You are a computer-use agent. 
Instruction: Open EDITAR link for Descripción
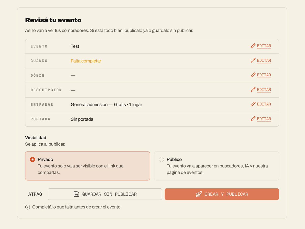click(264, 90)
